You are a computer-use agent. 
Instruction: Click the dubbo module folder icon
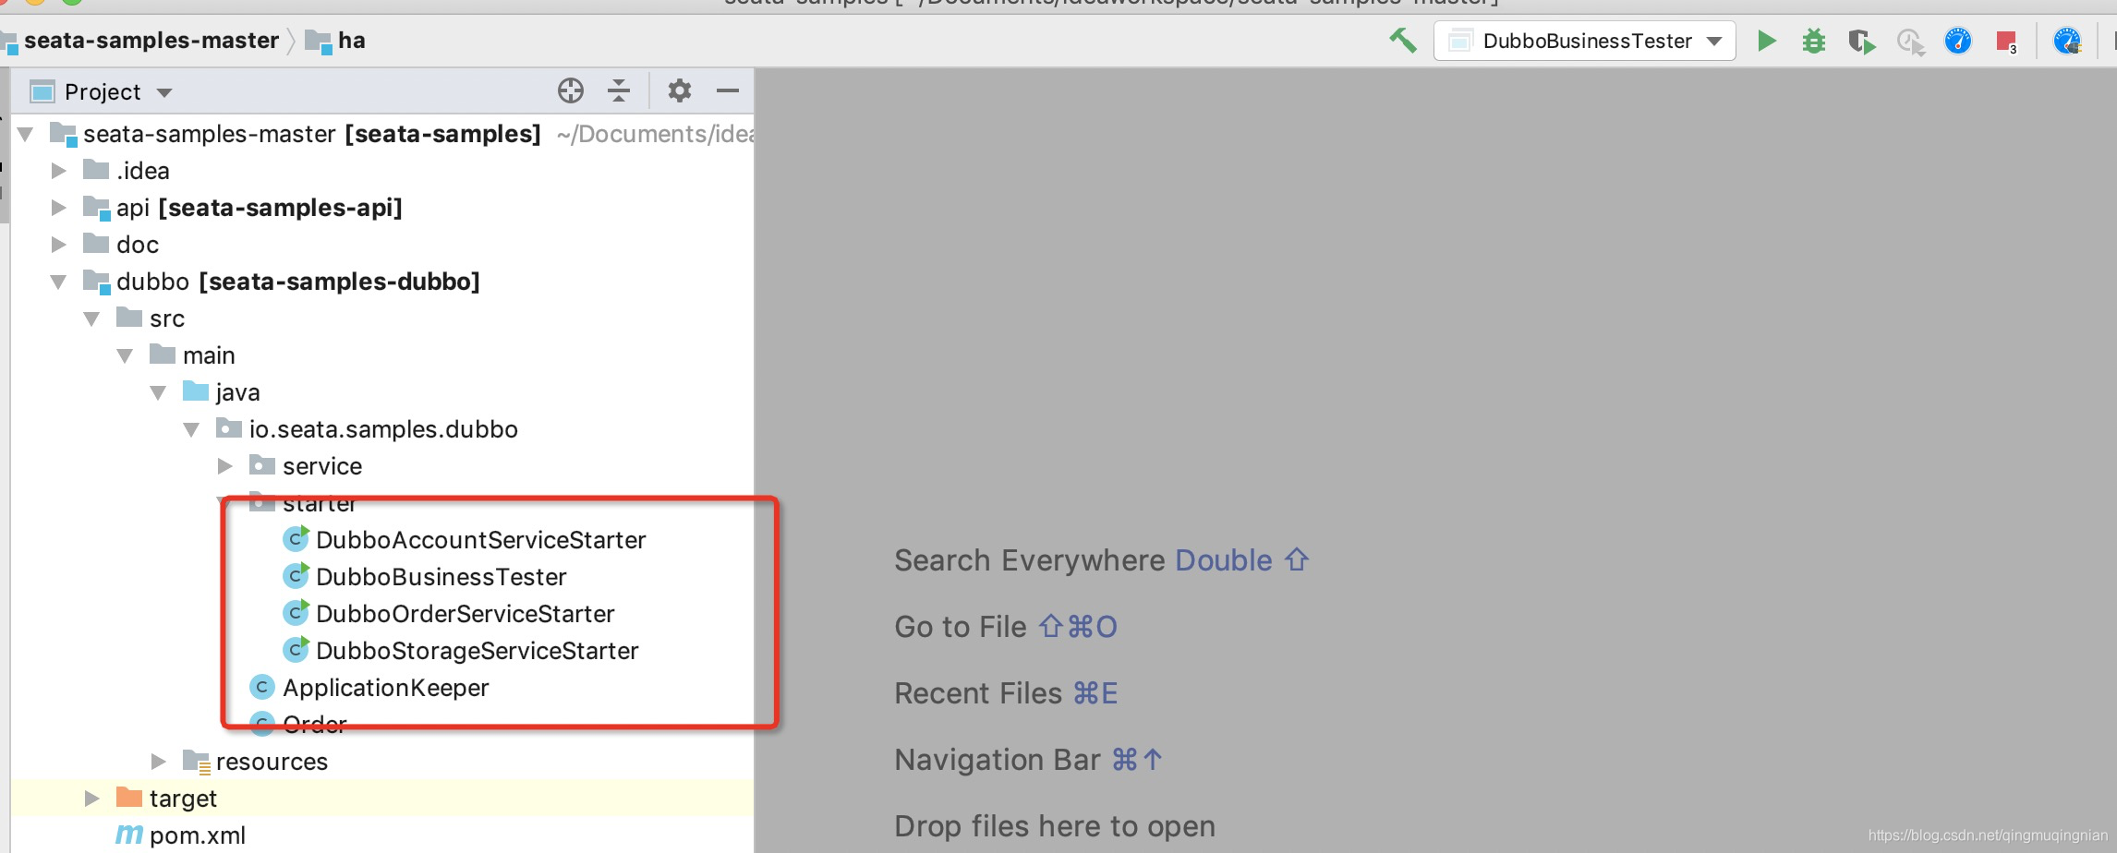97,282
